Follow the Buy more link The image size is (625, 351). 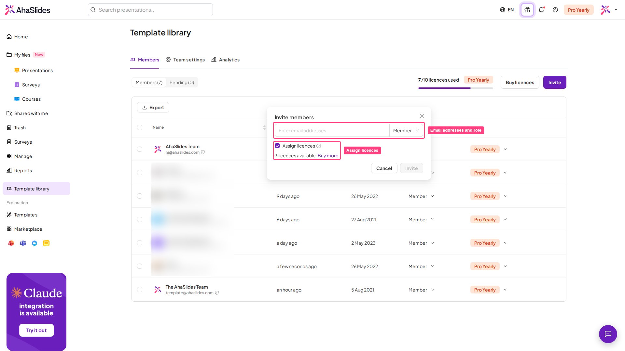click(328, 156)
